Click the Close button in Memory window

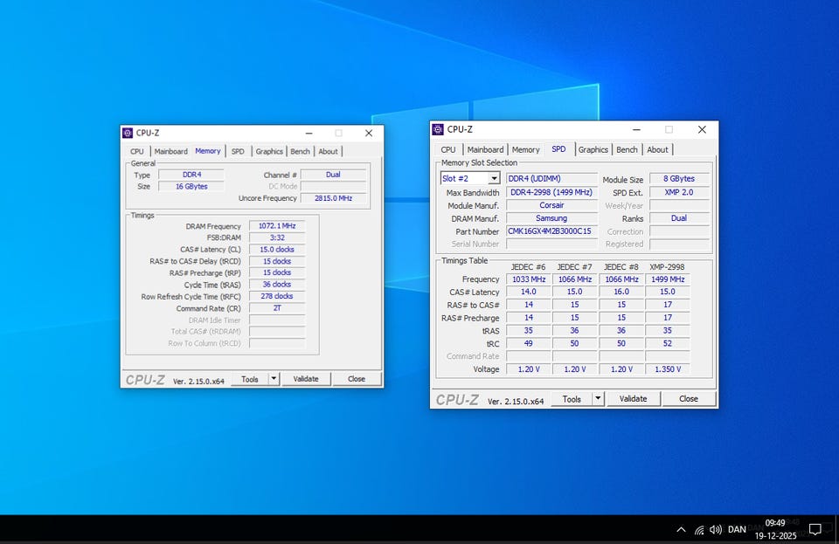pos(357,379)
